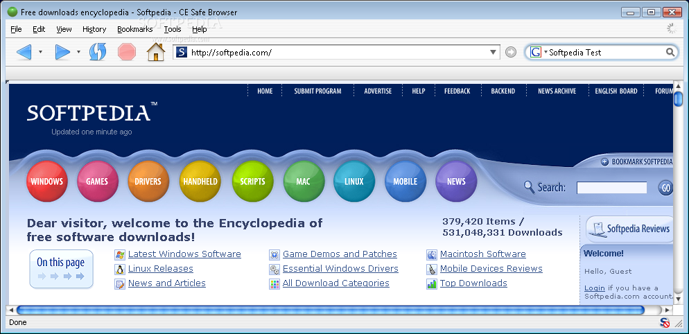Click the horizontal scrollbar left arrow
Viewport: 689px width, 334px height.
[x=11, y=310]
